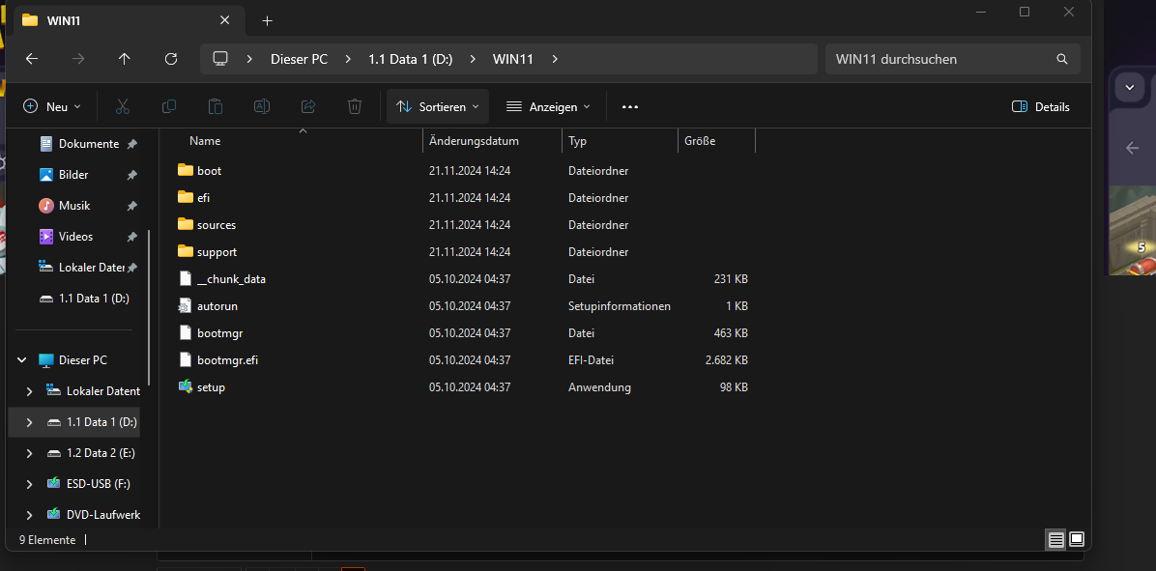Close the WIN11 tab
1156x571 pixels.
pyautogui.click(x=227, y=20)
